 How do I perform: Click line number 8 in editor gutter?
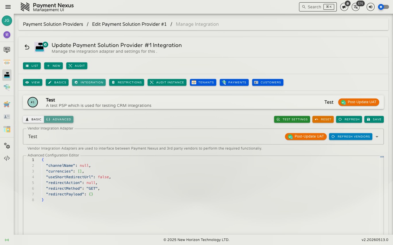(x=33, y=200)
